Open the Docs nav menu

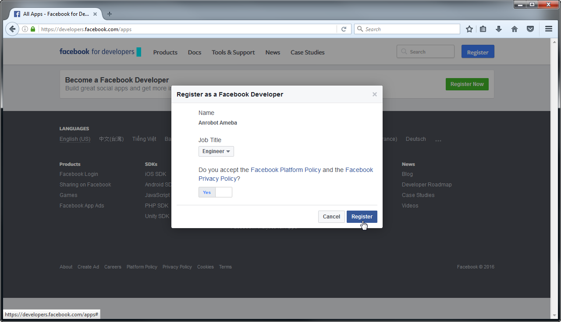click(x=195, y=52)
